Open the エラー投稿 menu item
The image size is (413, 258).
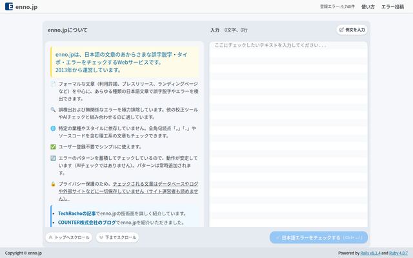coord(392,7)
